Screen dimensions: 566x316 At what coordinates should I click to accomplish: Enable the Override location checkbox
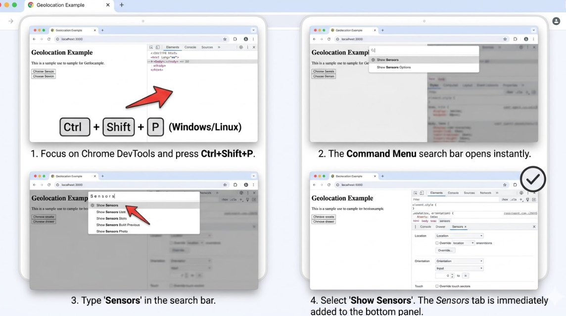pyautogui.click(x=438, y=243)
